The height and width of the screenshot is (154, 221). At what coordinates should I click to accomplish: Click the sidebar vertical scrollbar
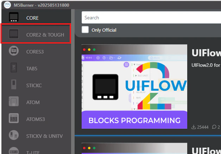click(73, 82)
